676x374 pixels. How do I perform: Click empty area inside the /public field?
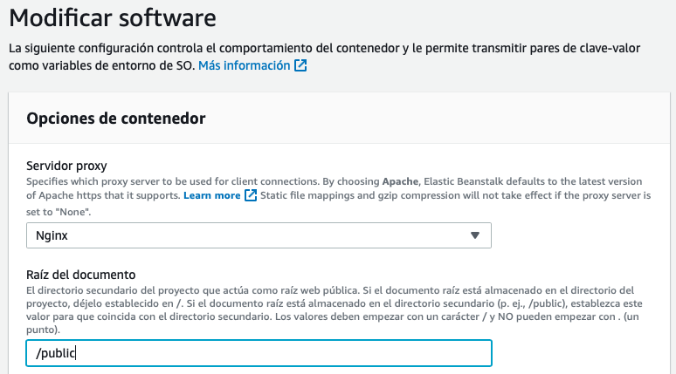pos(285,353)
